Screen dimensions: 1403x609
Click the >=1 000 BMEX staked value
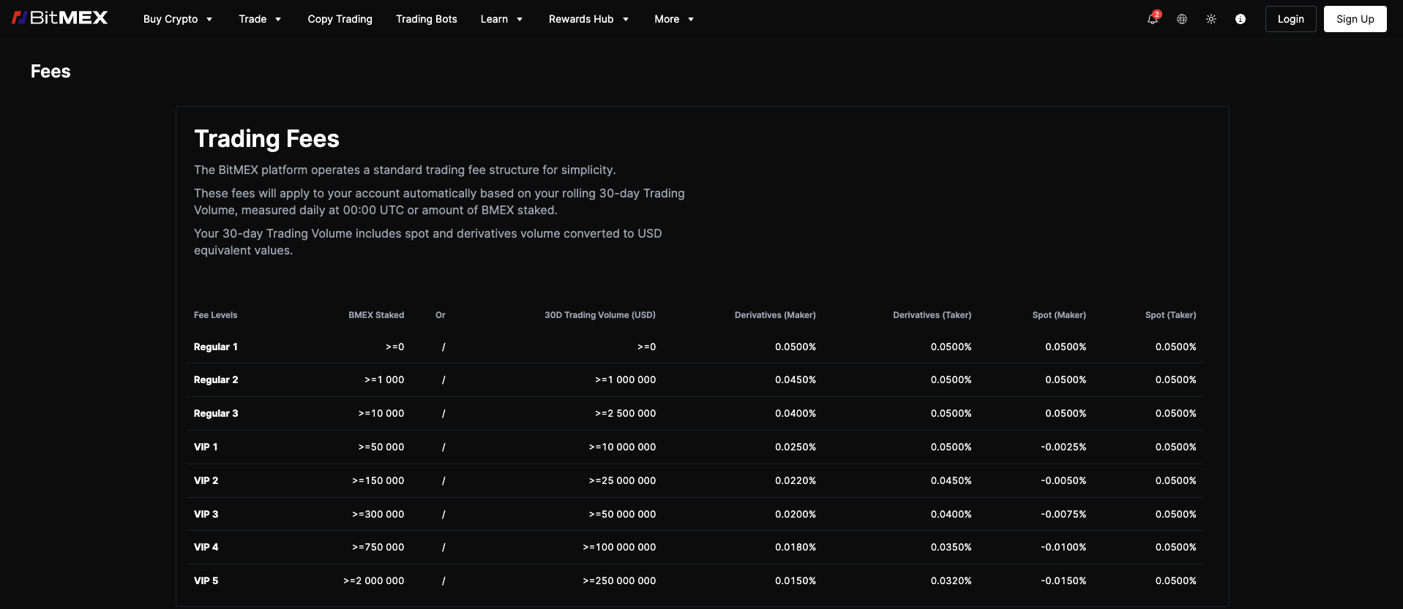[384, 379]
